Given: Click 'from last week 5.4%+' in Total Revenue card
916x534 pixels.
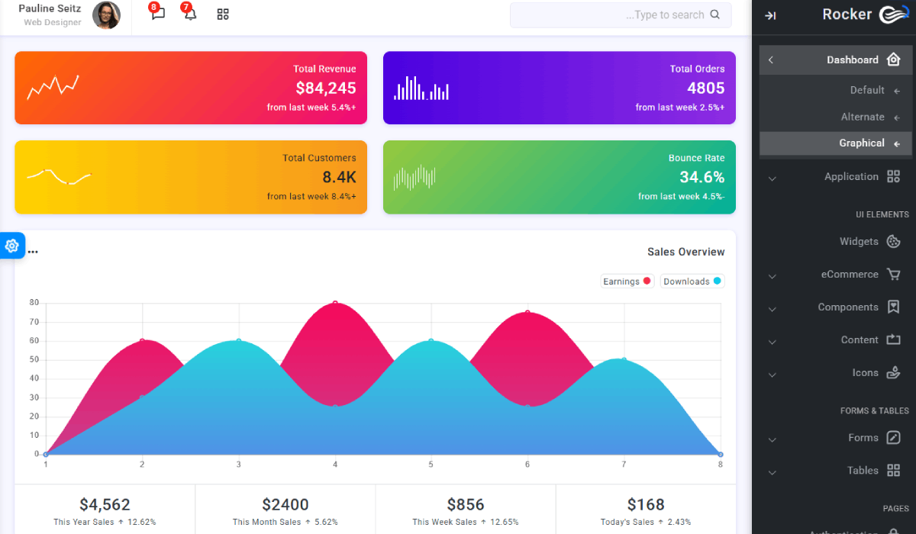Looking at the screenshot, I should (x=311, y=108).
